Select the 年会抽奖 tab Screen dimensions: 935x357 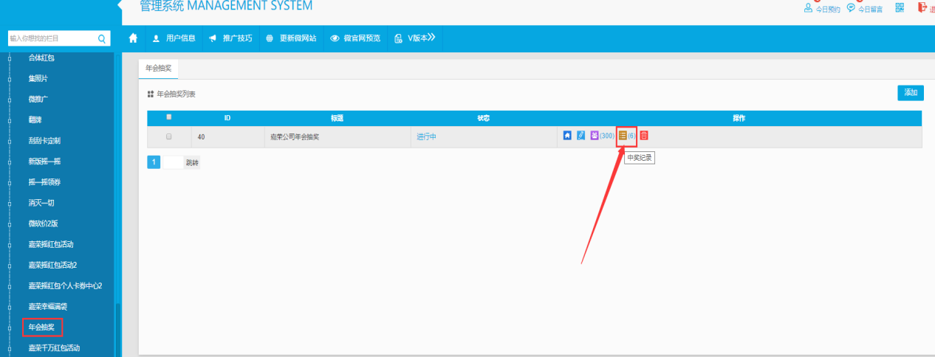(158, 67)
